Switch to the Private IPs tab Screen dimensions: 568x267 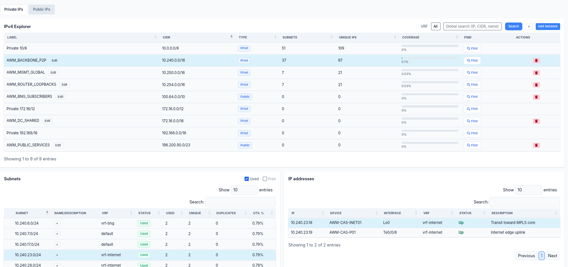(14, 9)
